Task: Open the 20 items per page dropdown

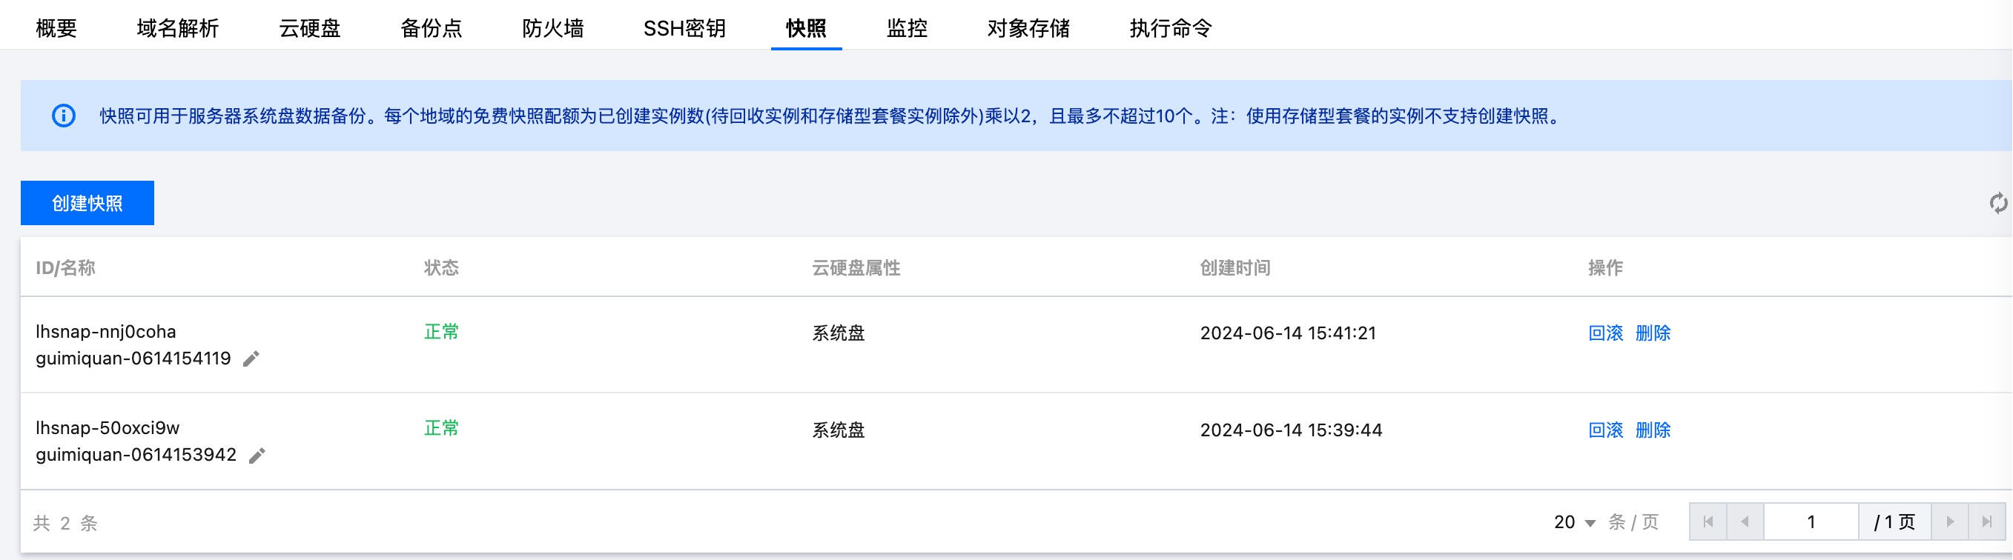Action: coord(1574,522)
